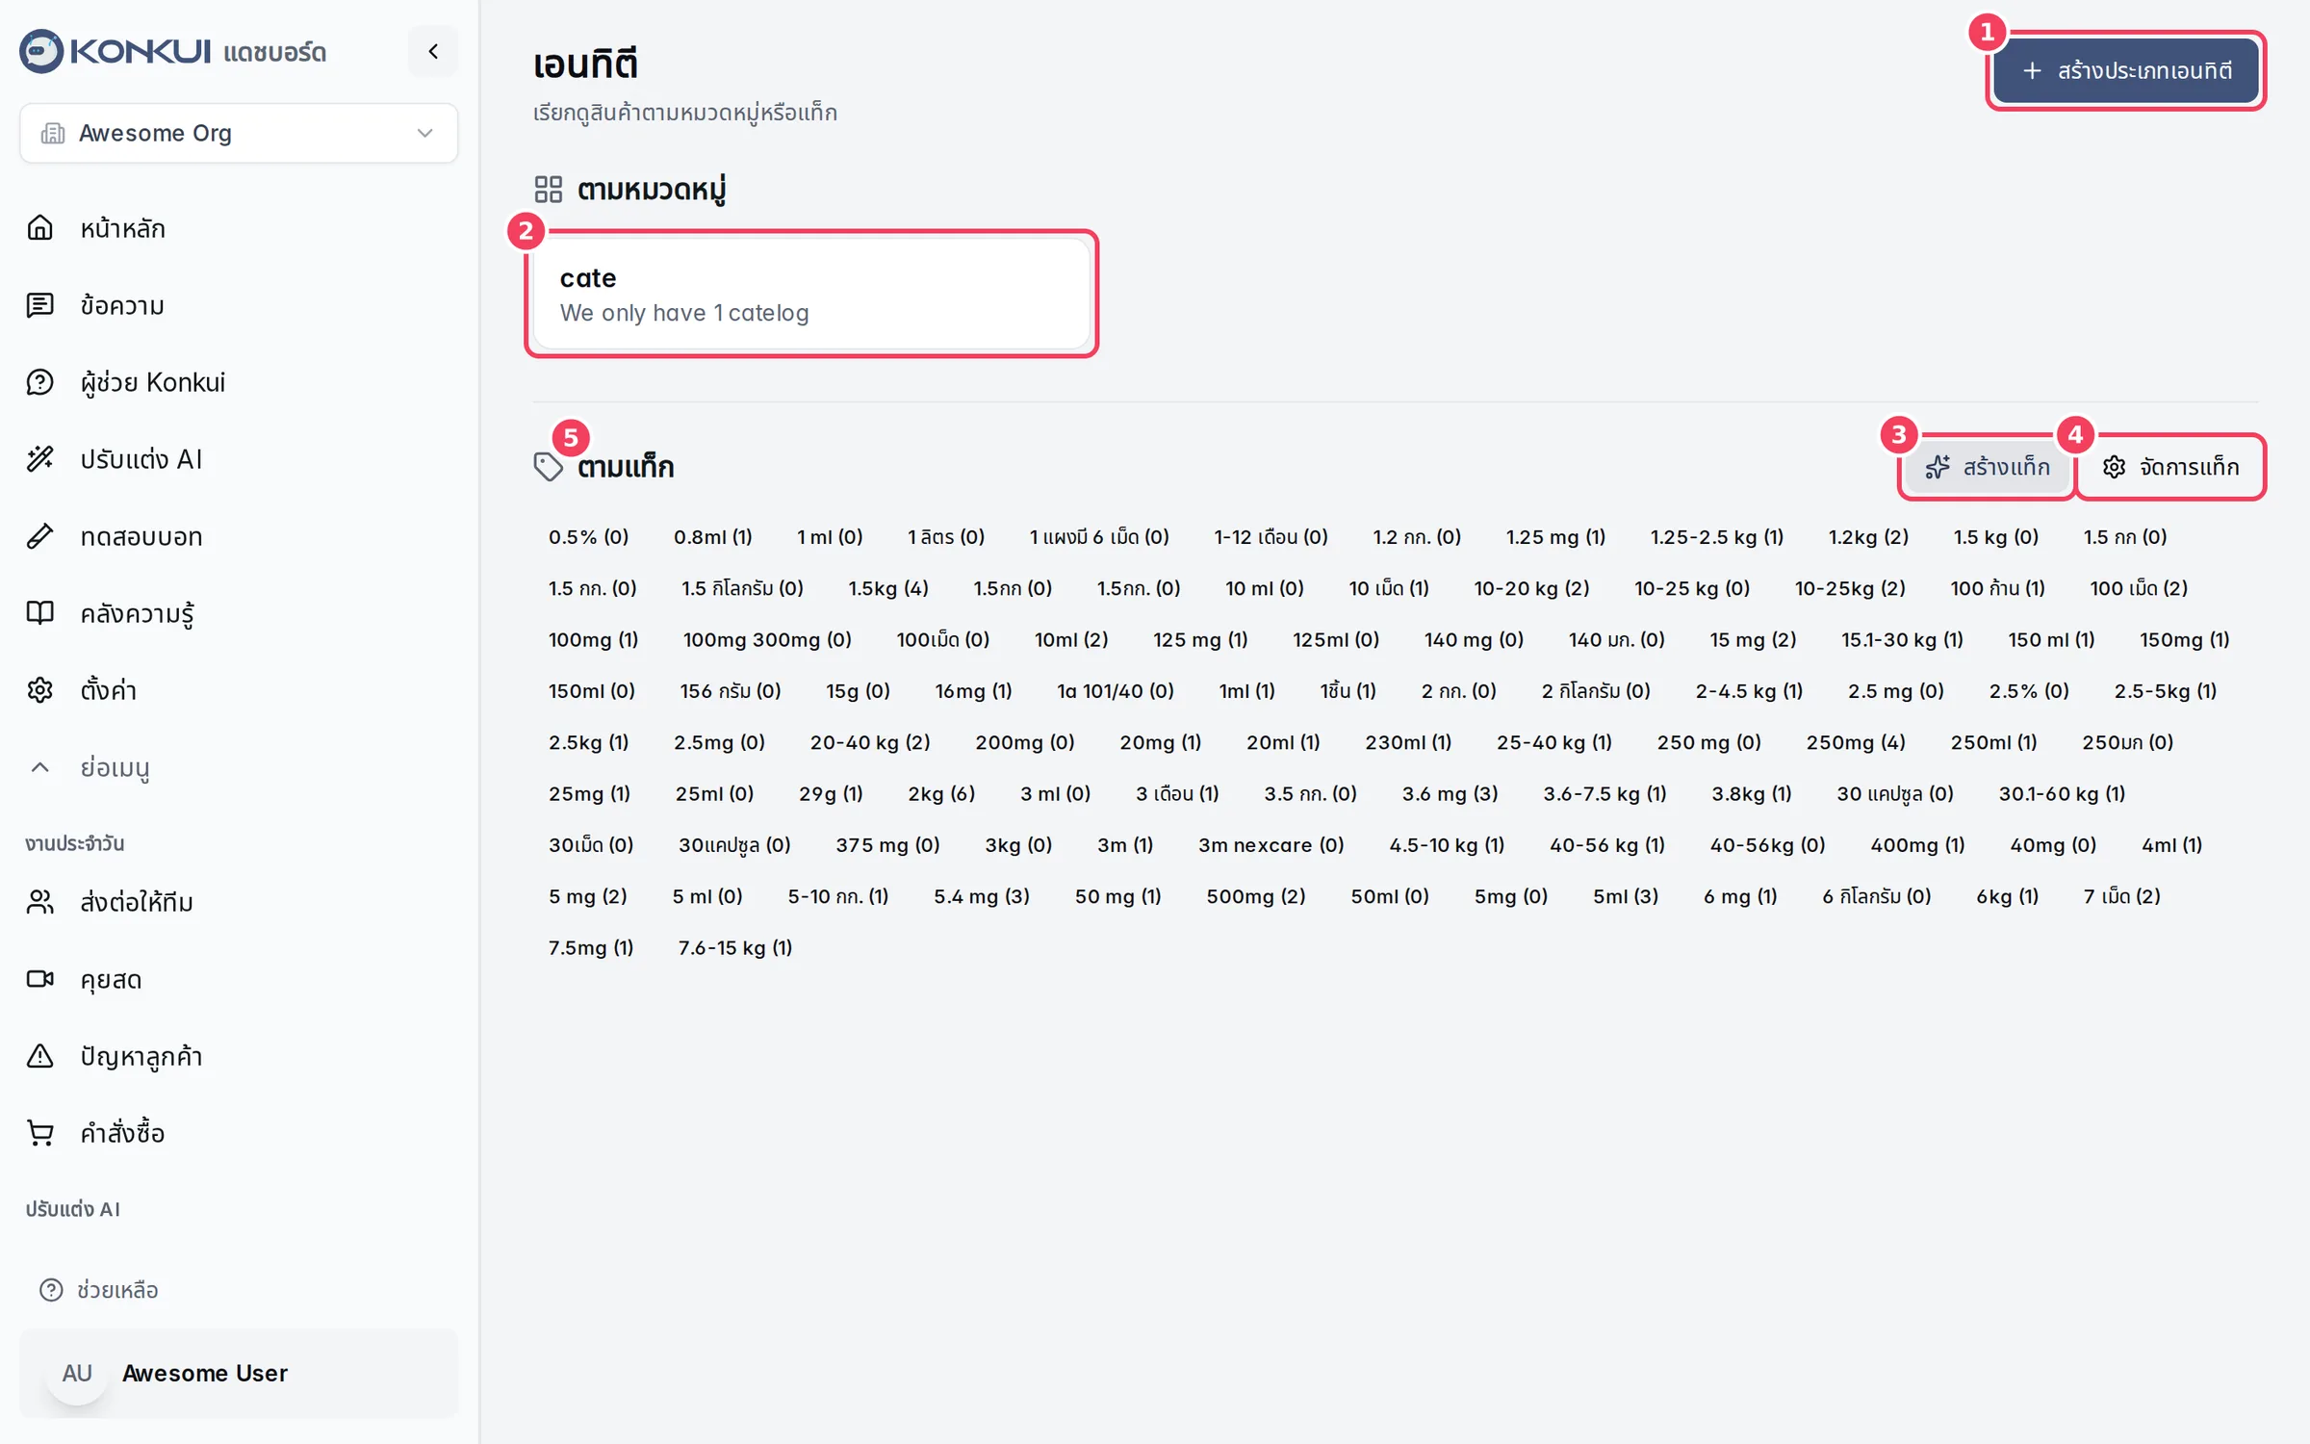Select the 0.5% (0) tag
This screenshot has width=2310, height=1444.
589,537
